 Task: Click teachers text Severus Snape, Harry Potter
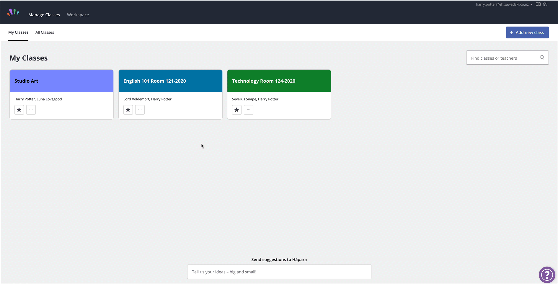(255, 99)
